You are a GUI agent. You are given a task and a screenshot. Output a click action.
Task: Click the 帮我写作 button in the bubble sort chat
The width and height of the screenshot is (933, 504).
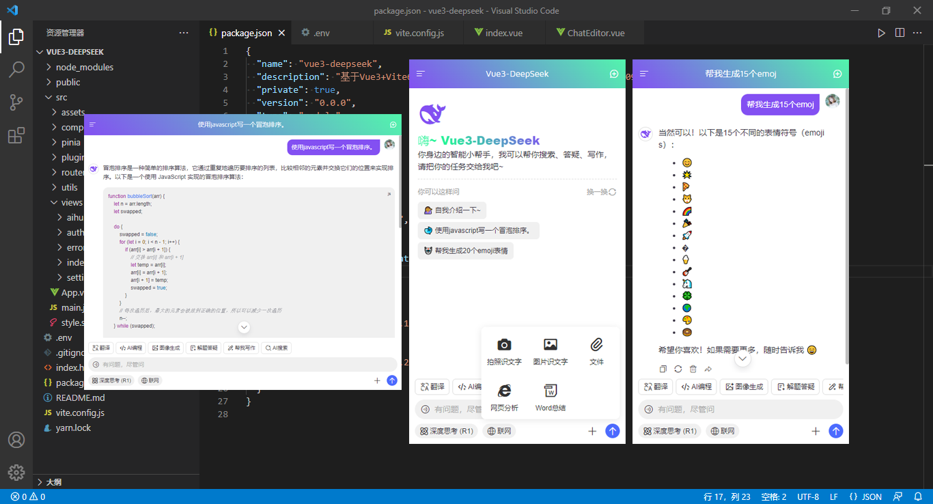click(x=241, y=348)
